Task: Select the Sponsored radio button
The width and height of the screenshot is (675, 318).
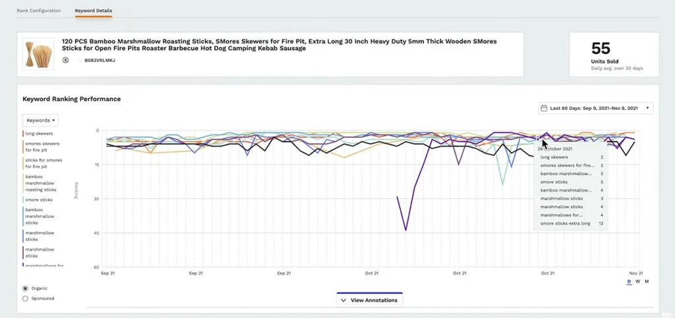Action: tap(26, 298)
